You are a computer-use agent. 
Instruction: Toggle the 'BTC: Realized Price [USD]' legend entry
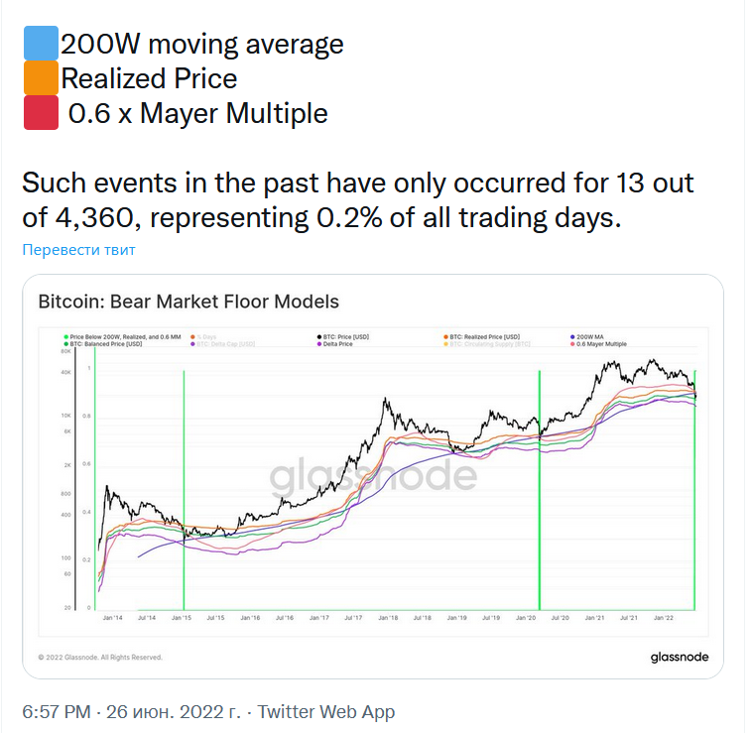point(484,336)
